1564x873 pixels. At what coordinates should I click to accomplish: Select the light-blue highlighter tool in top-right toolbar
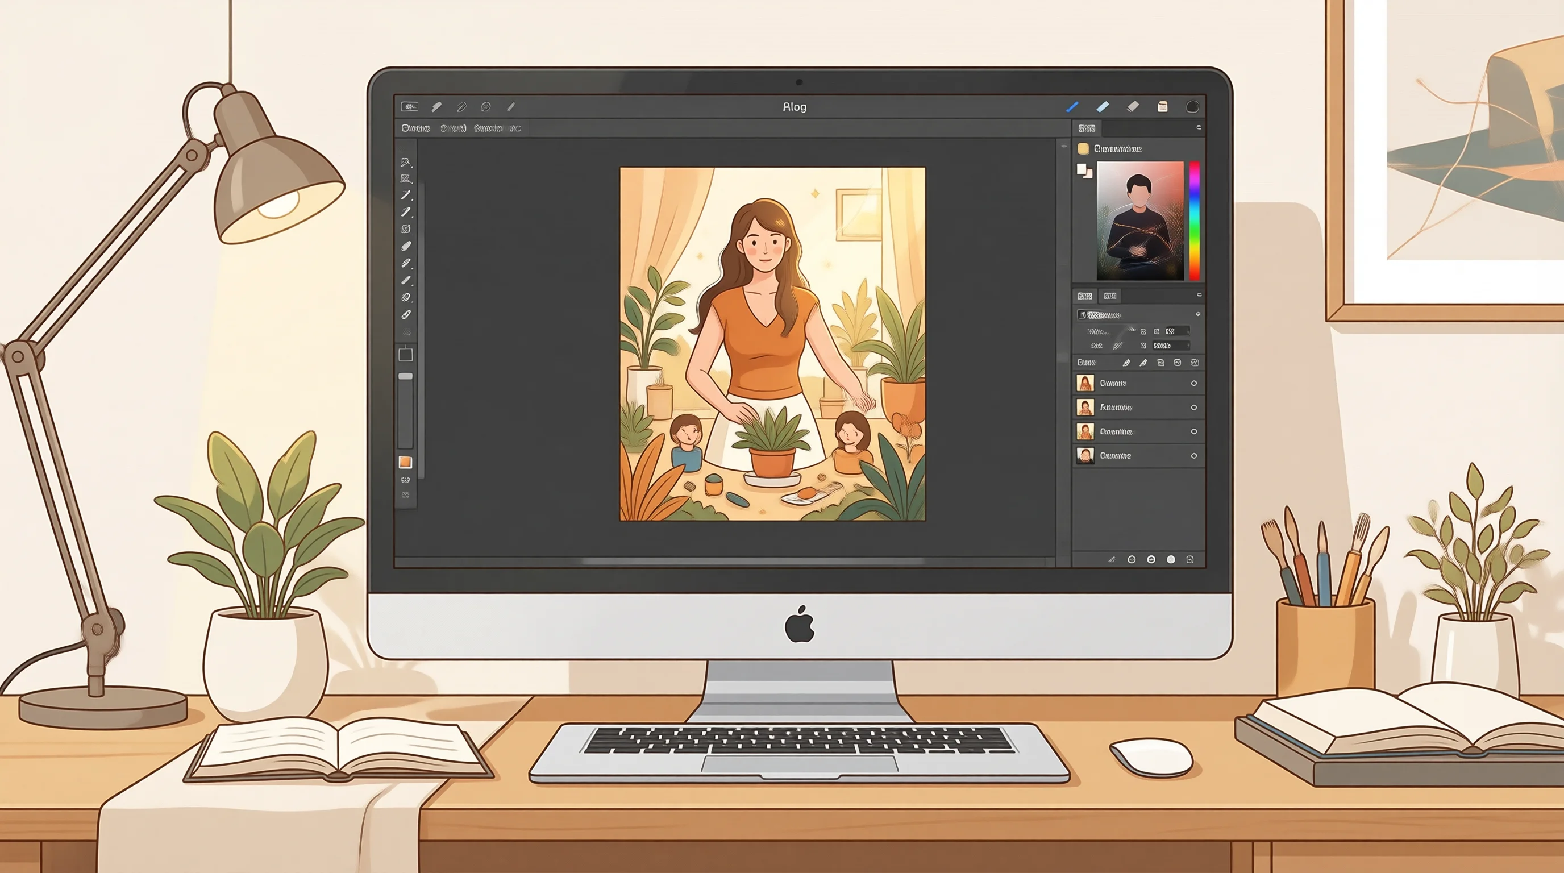click(1103, 107)
